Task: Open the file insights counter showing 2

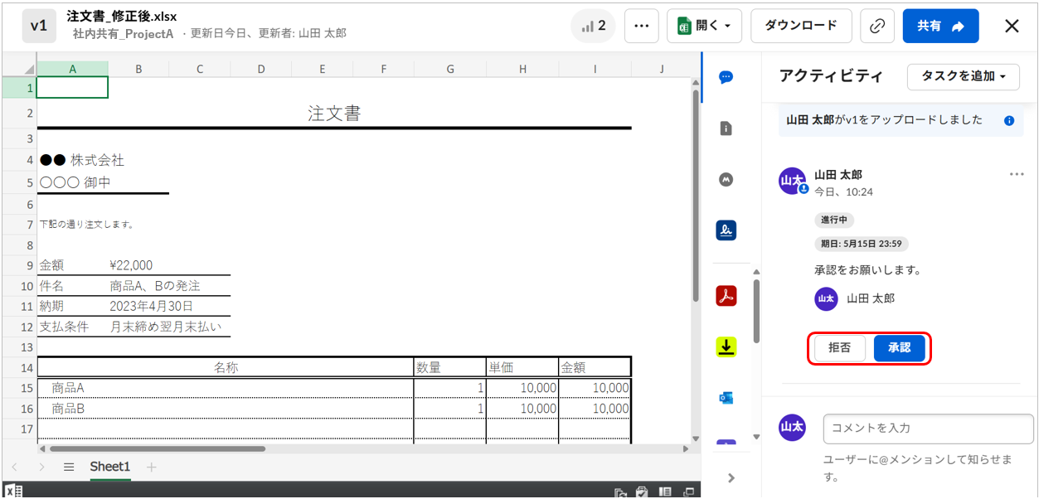Action: tap(594, 26)
